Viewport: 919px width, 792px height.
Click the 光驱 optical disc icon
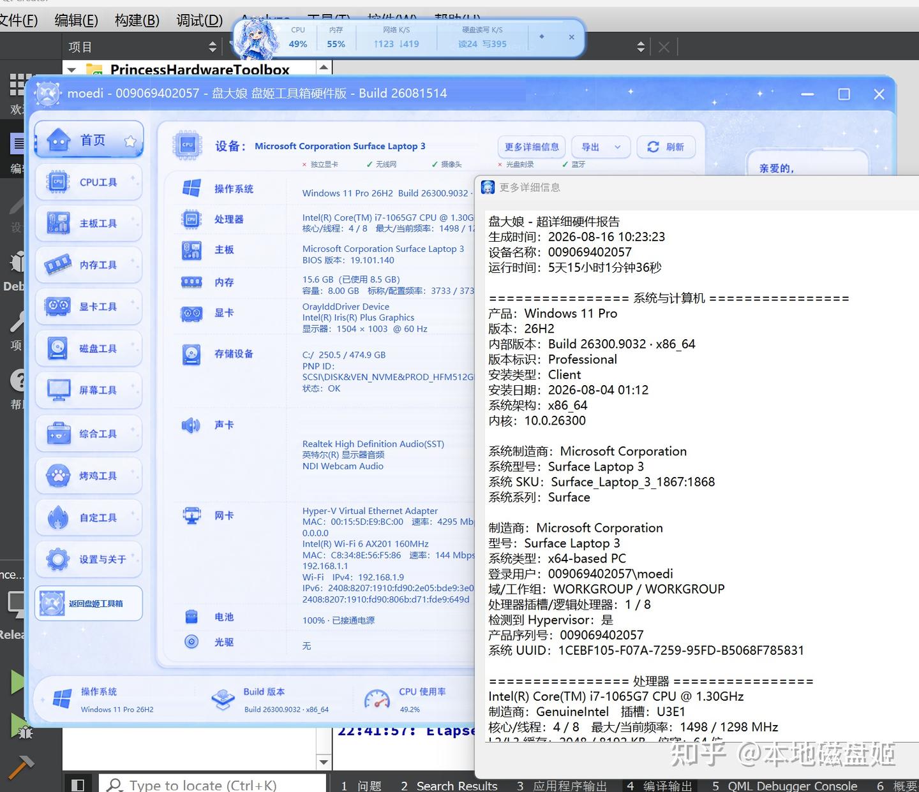191,642
